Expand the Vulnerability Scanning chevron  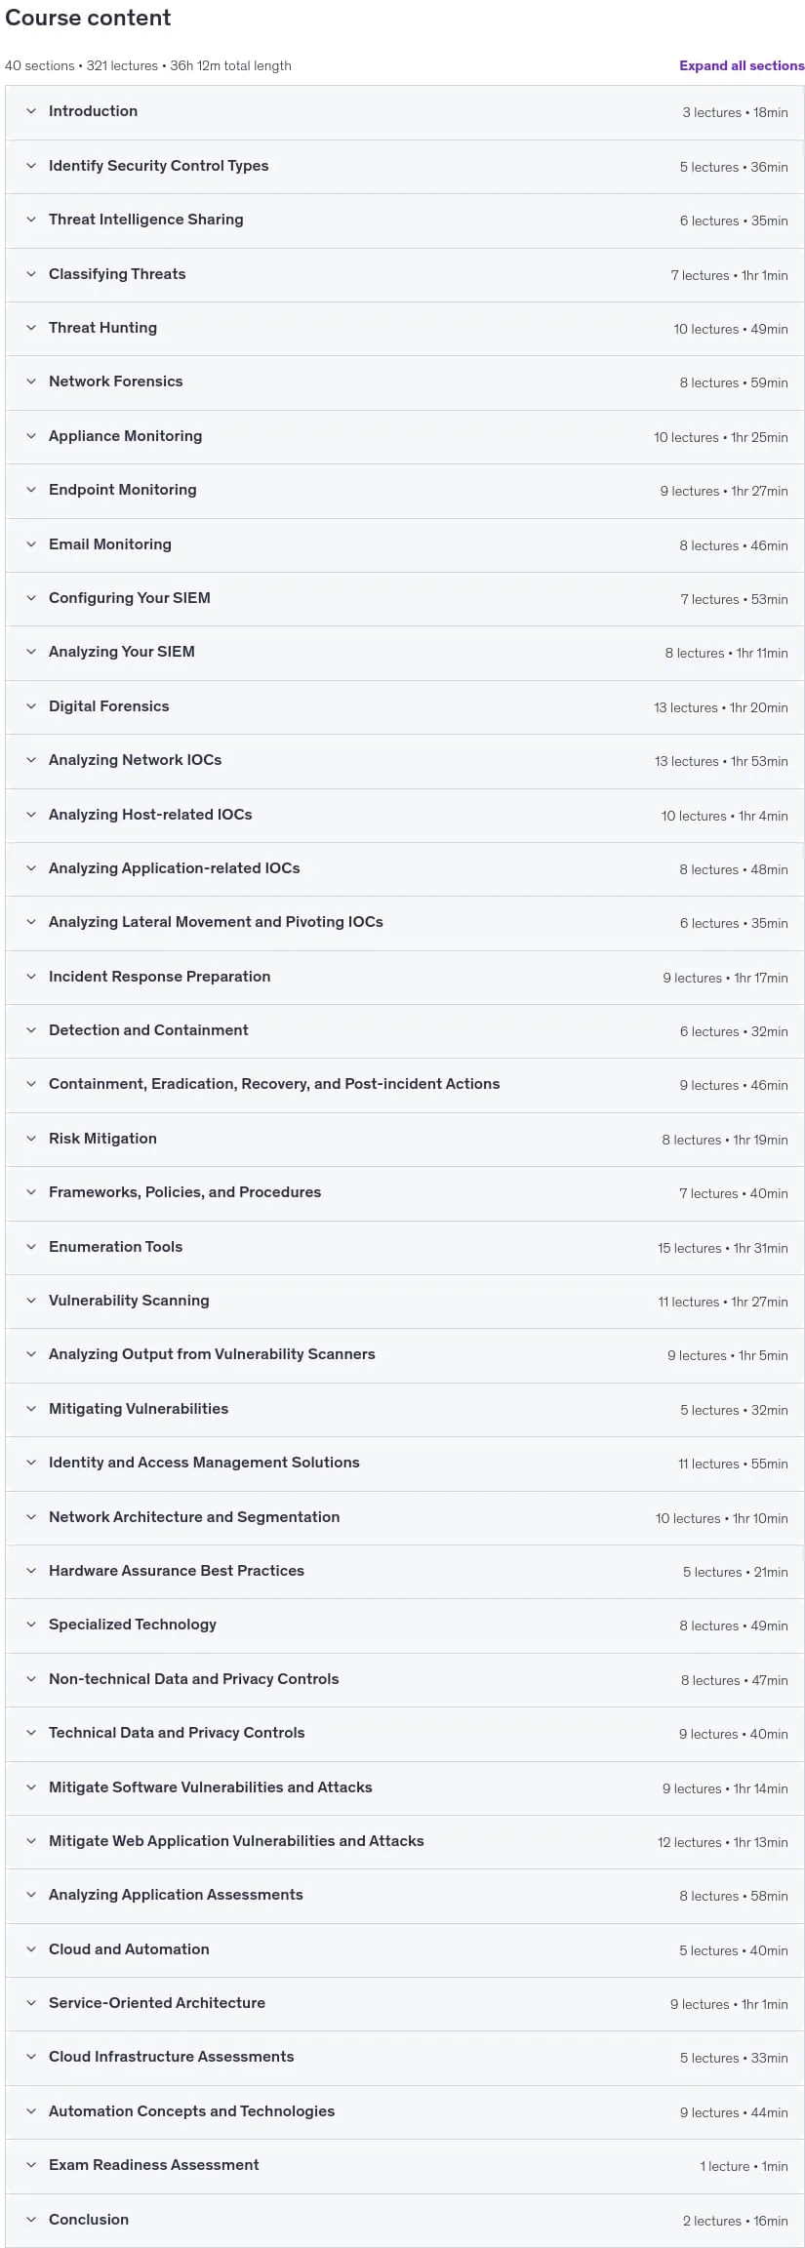click(x=31, y=1301)
